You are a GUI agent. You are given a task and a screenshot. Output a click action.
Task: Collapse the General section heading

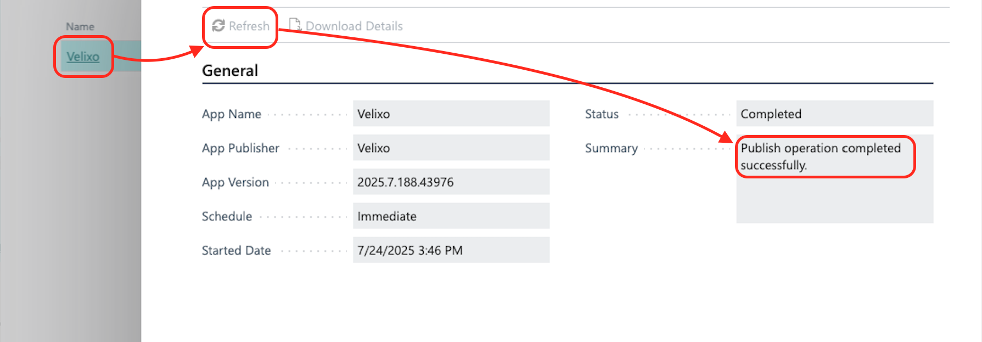click(x=230, y=71)
